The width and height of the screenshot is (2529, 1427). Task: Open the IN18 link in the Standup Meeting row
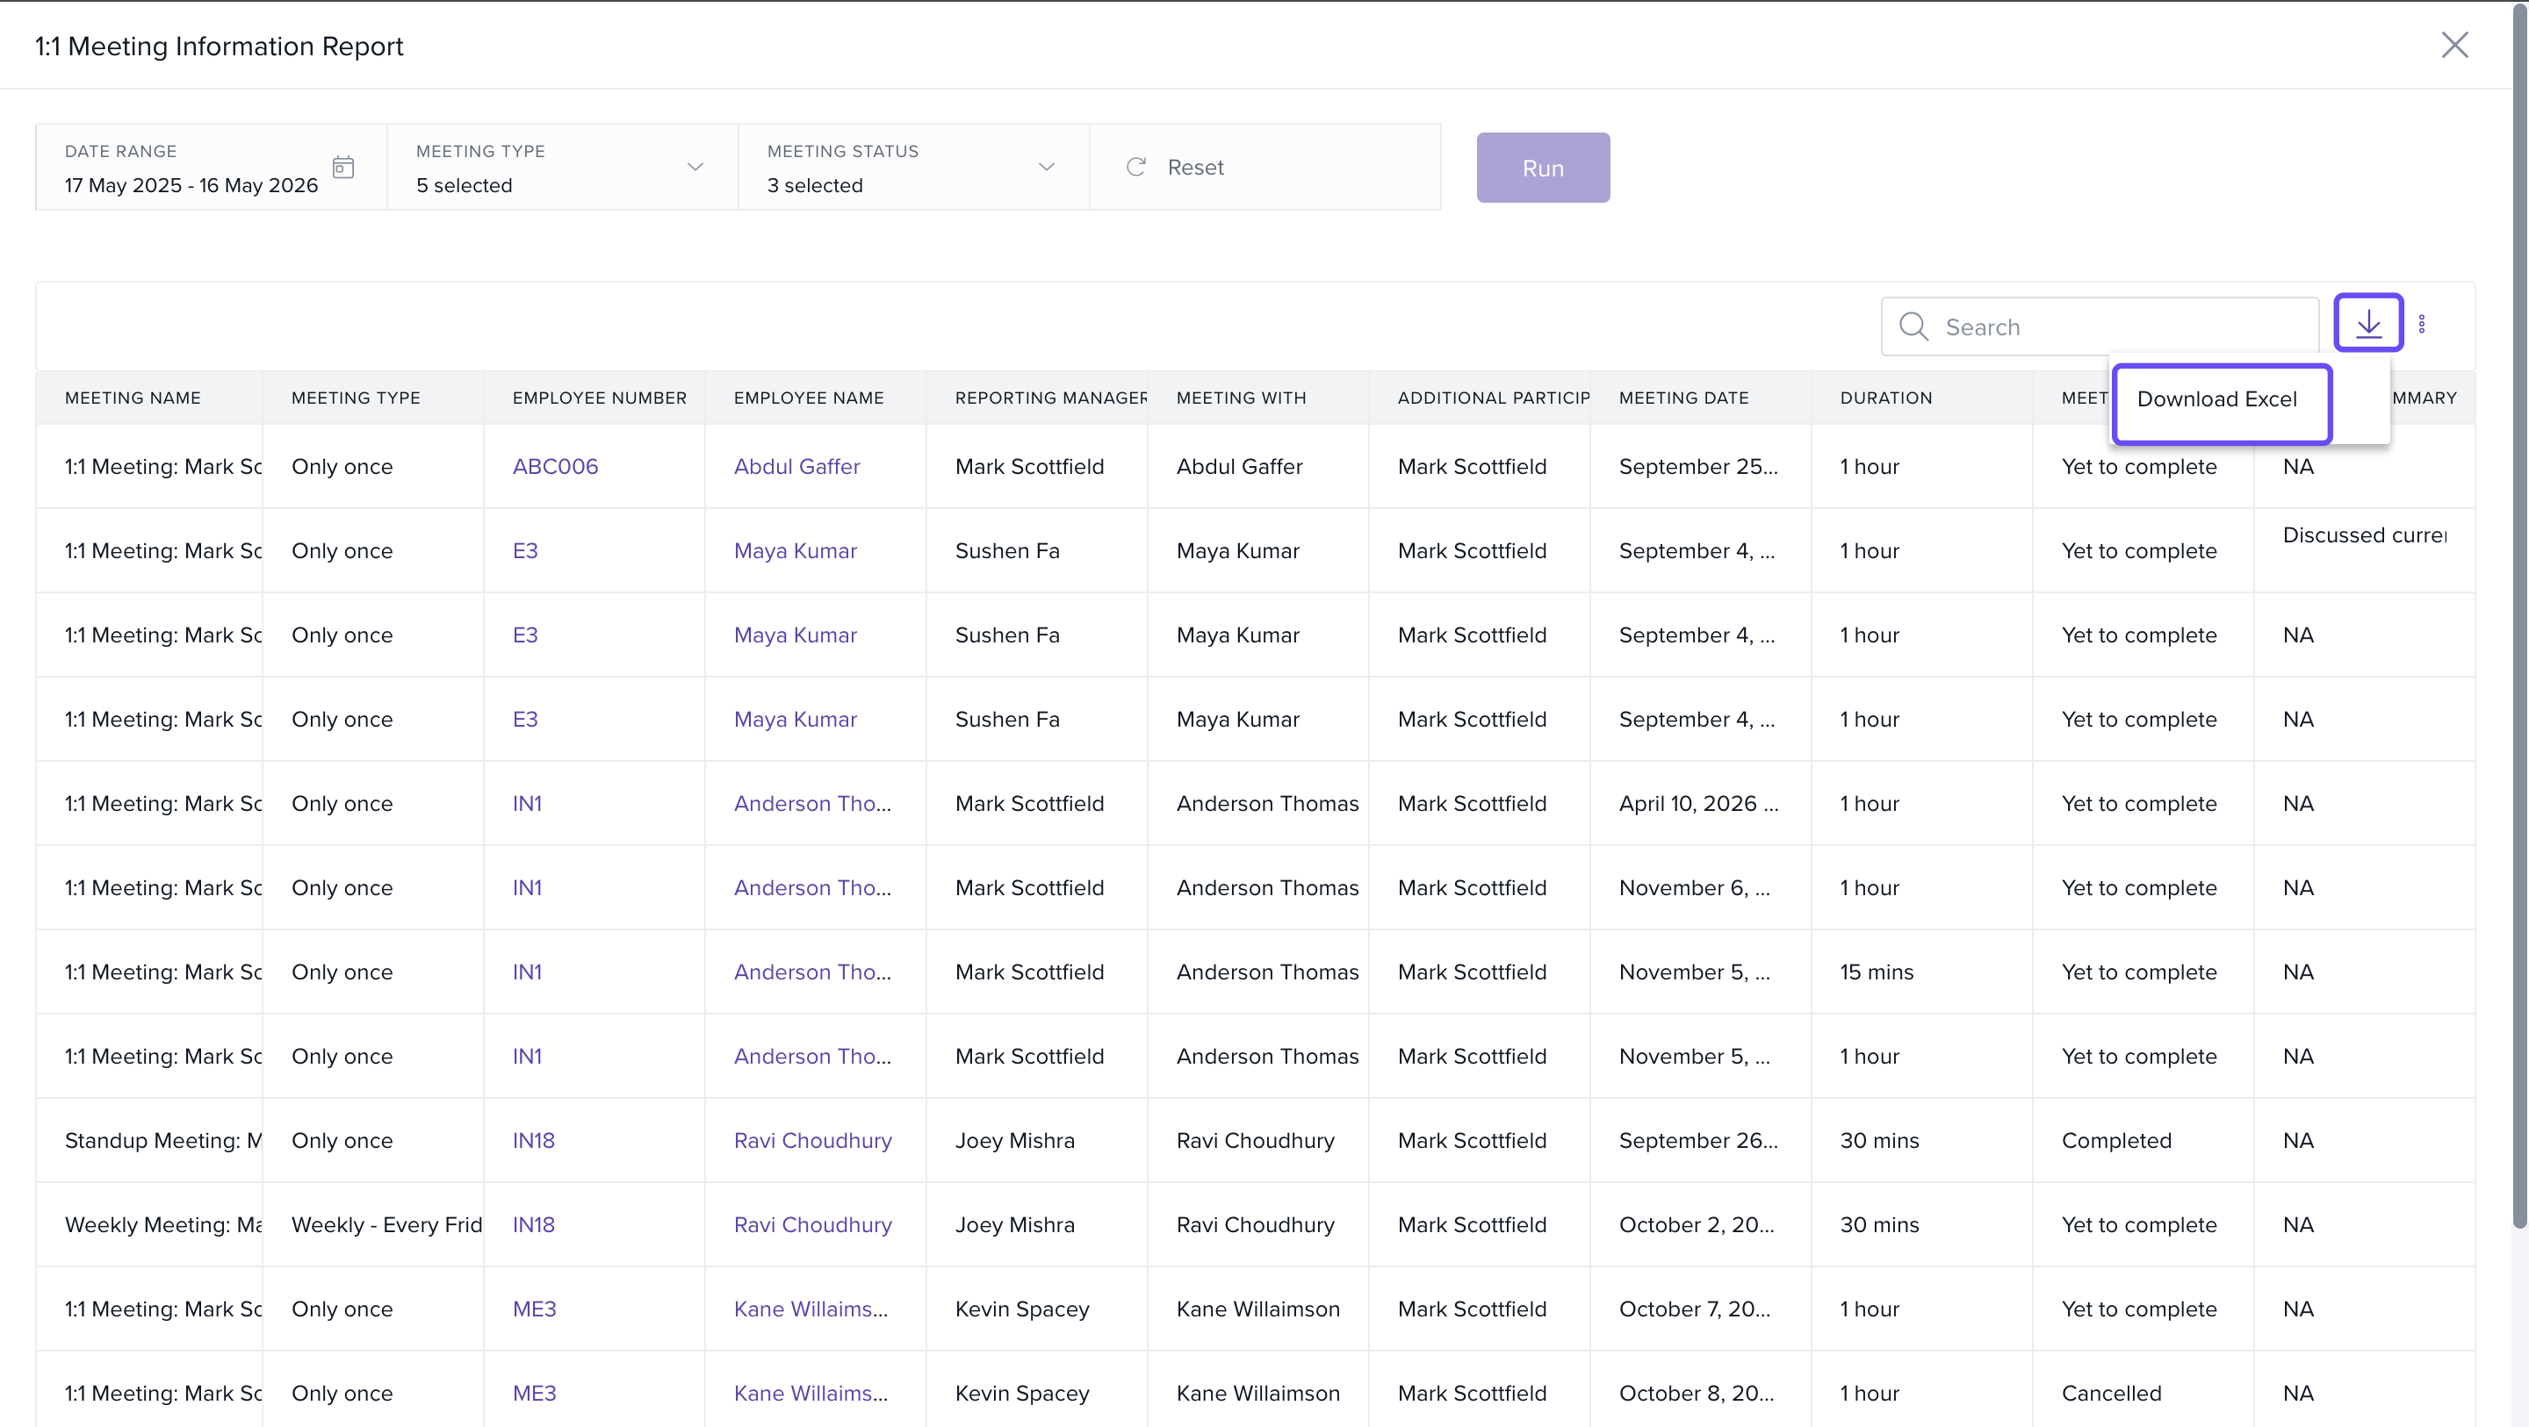click(534, 1140)
